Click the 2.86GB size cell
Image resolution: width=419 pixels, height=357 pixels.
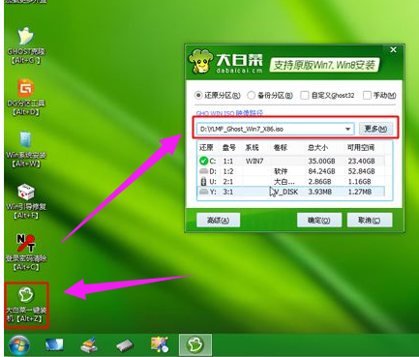click(319, 182)
